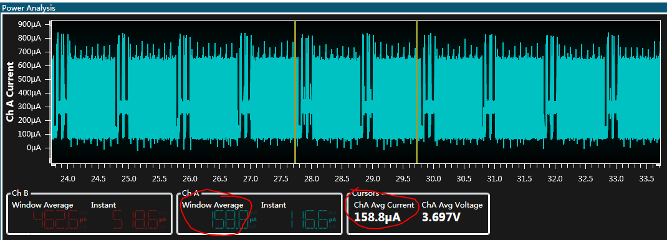Click the Cursors group title
Image resolution: width=667 pixels, height=240 pixels.
coord(365,193)
